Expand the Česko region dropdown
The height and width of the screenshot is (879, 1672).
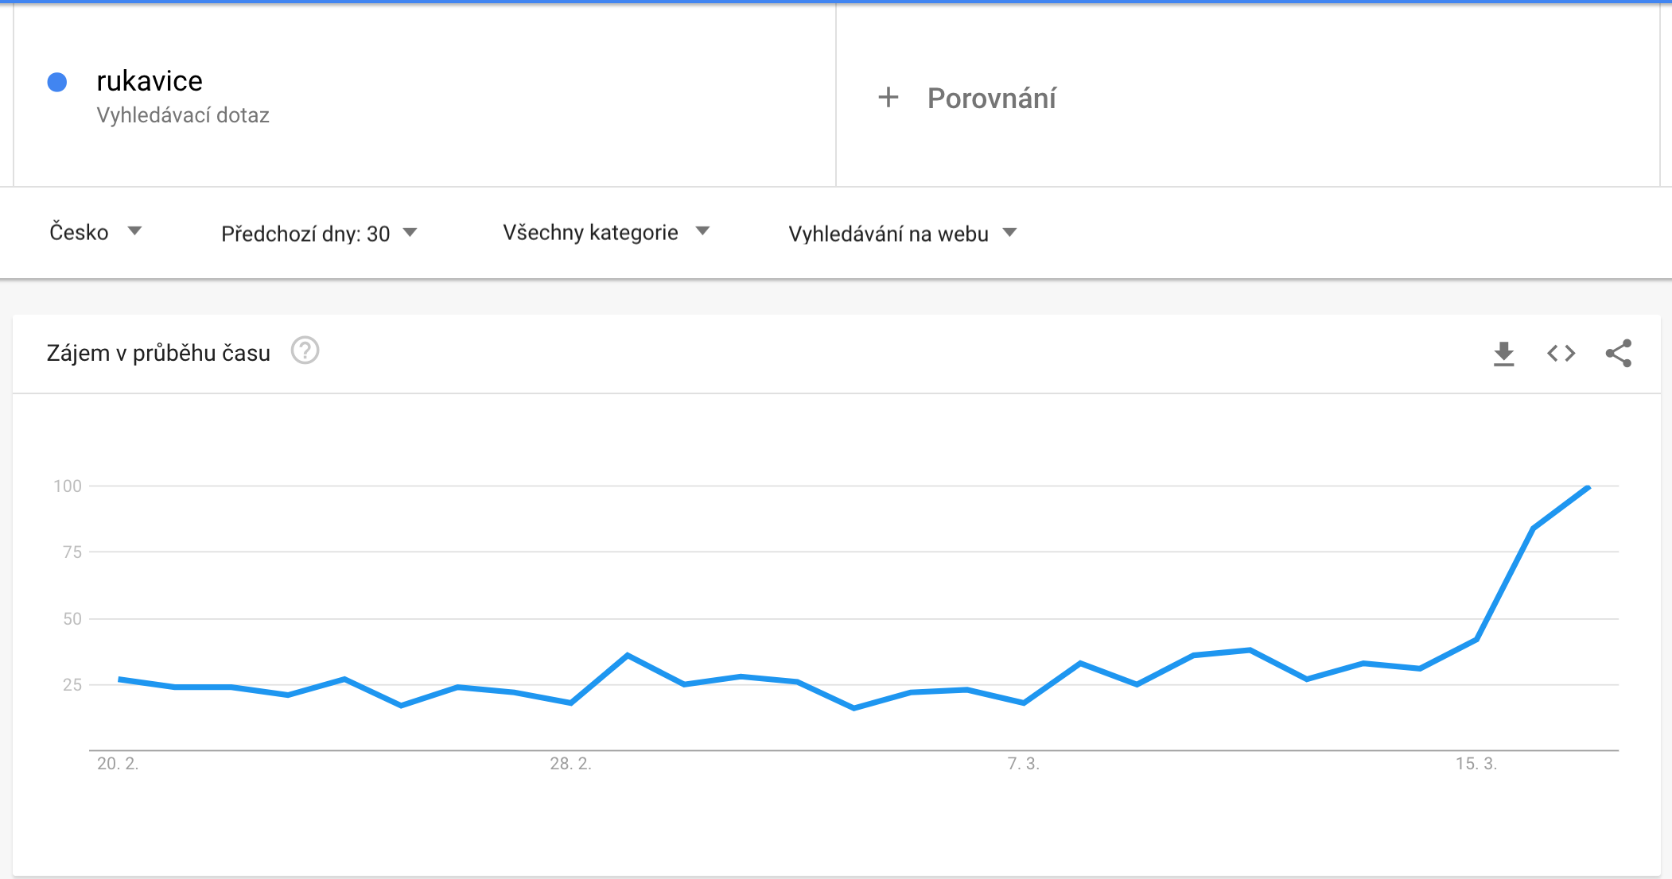click(95, 232)
